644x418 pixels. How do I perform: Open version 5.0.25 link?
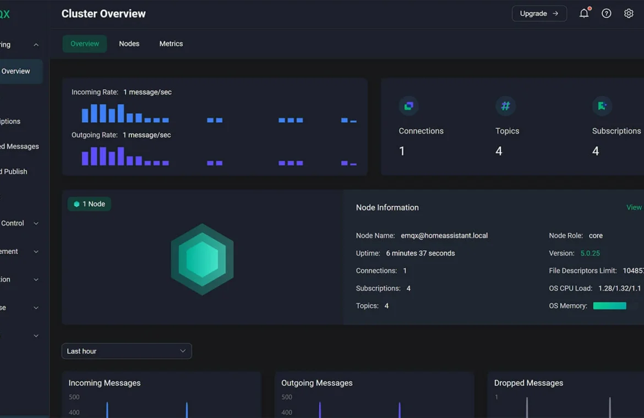tap(590, 253)
